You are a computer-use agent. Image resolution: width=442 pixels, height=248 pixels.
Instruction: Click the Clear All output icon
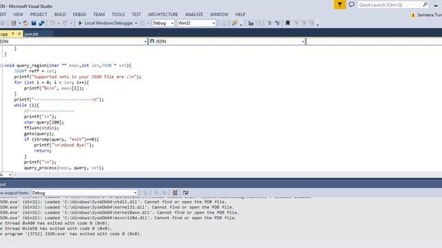[x=175, y=193]
